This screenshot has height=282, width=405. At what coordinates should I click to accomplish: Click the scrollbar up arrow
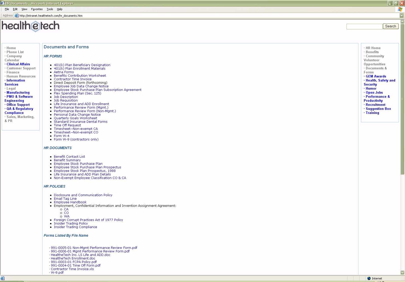tap(402, 22)
